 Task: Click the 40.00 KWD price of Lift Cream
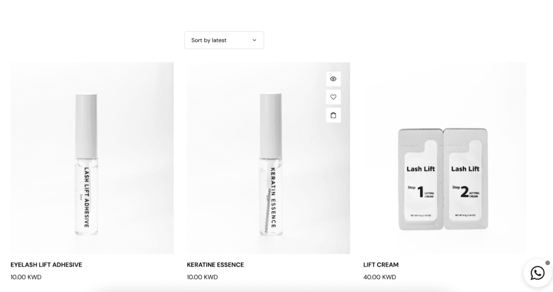(x=380, y=277)
